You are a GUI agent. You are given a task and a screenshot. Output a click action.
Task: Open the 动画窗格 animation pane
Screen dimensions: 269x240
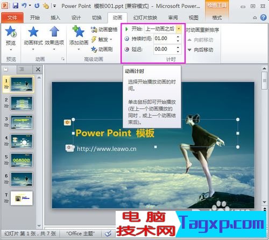coord(104,30)
